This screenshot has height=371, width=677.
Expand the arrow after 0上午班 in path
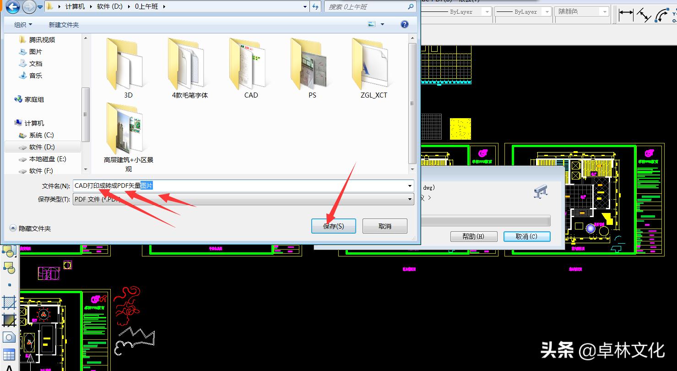click(x=164, y=7)
